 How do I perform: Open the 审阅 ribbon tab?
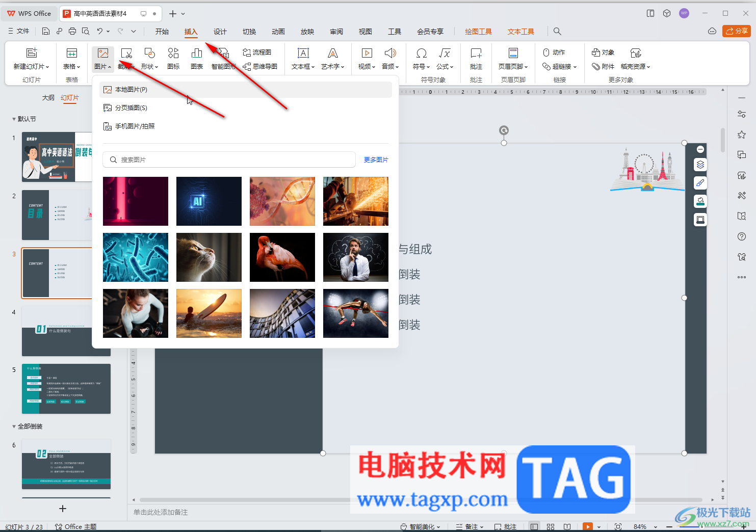[x=336, y=32]
